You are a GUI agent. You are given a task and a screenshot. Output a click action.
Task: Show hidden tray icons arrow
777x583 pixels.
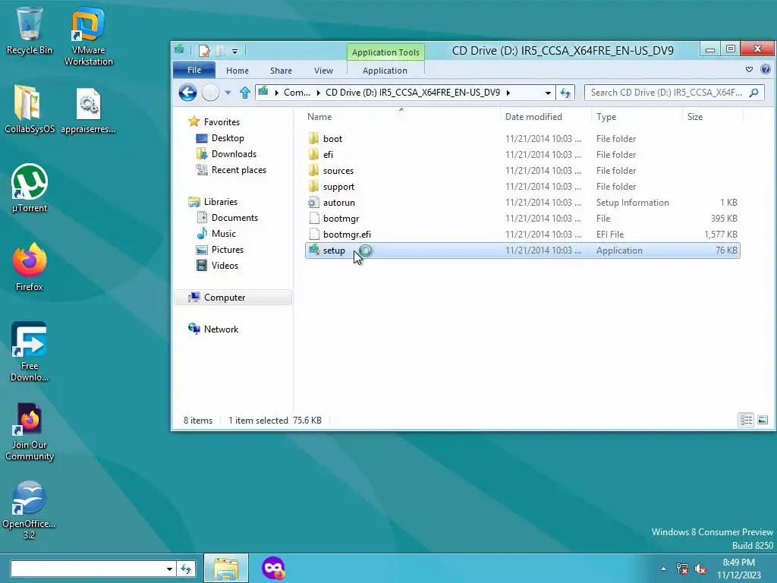pos(663,569)
